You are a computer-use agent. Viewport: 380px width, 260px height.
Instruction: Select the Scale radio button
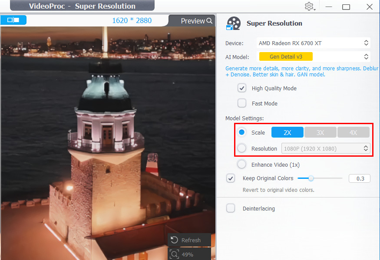coord(241,132)
